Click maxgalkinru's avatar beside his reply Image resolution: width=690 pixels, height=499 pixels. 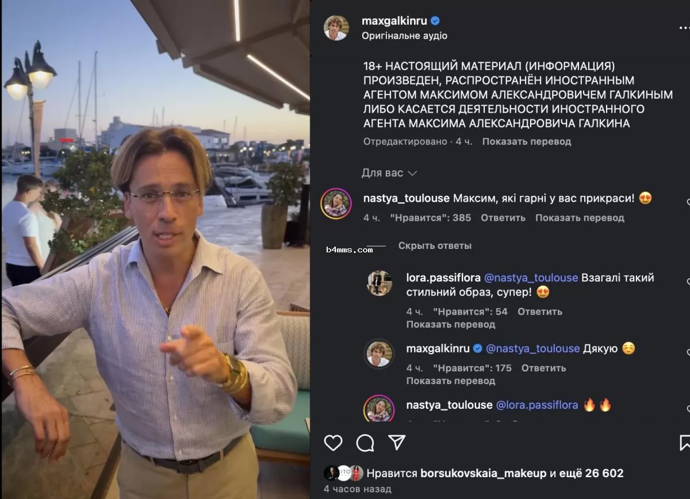[x=378, y=355]
